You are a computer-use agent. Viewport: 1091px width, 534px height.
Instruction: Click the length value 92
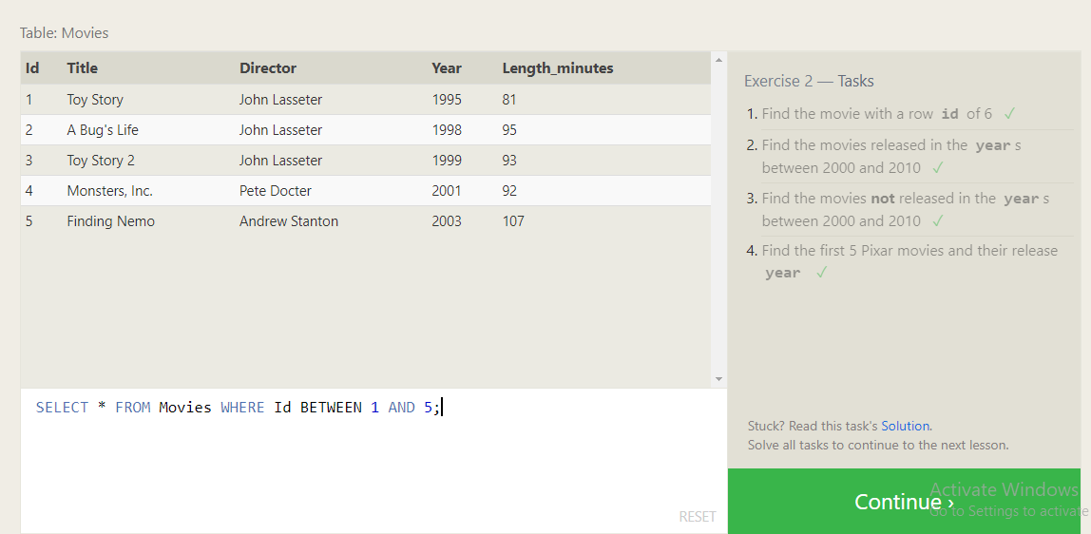[x=509, y=191]
